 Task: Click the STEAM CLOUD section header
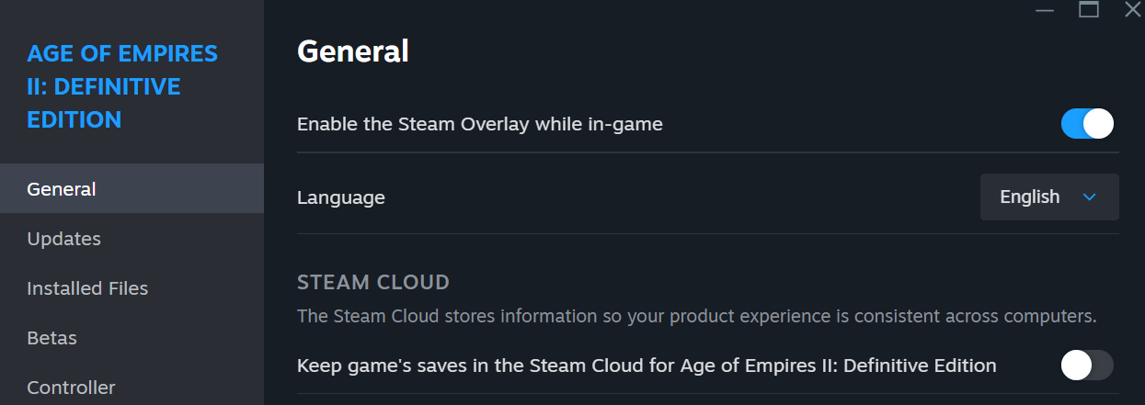(372, 282)
